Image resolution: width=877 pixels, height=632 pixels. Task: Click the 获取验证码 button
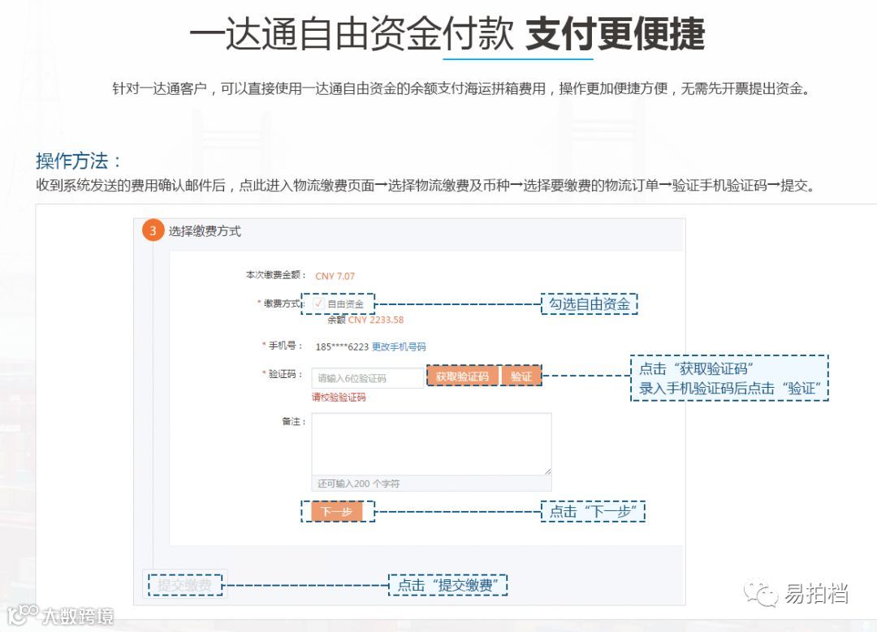click(462, 376)
